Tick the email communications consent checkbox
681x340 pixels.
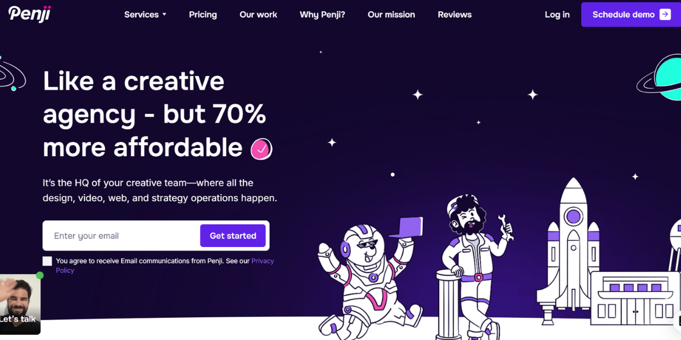coord(47,261)
